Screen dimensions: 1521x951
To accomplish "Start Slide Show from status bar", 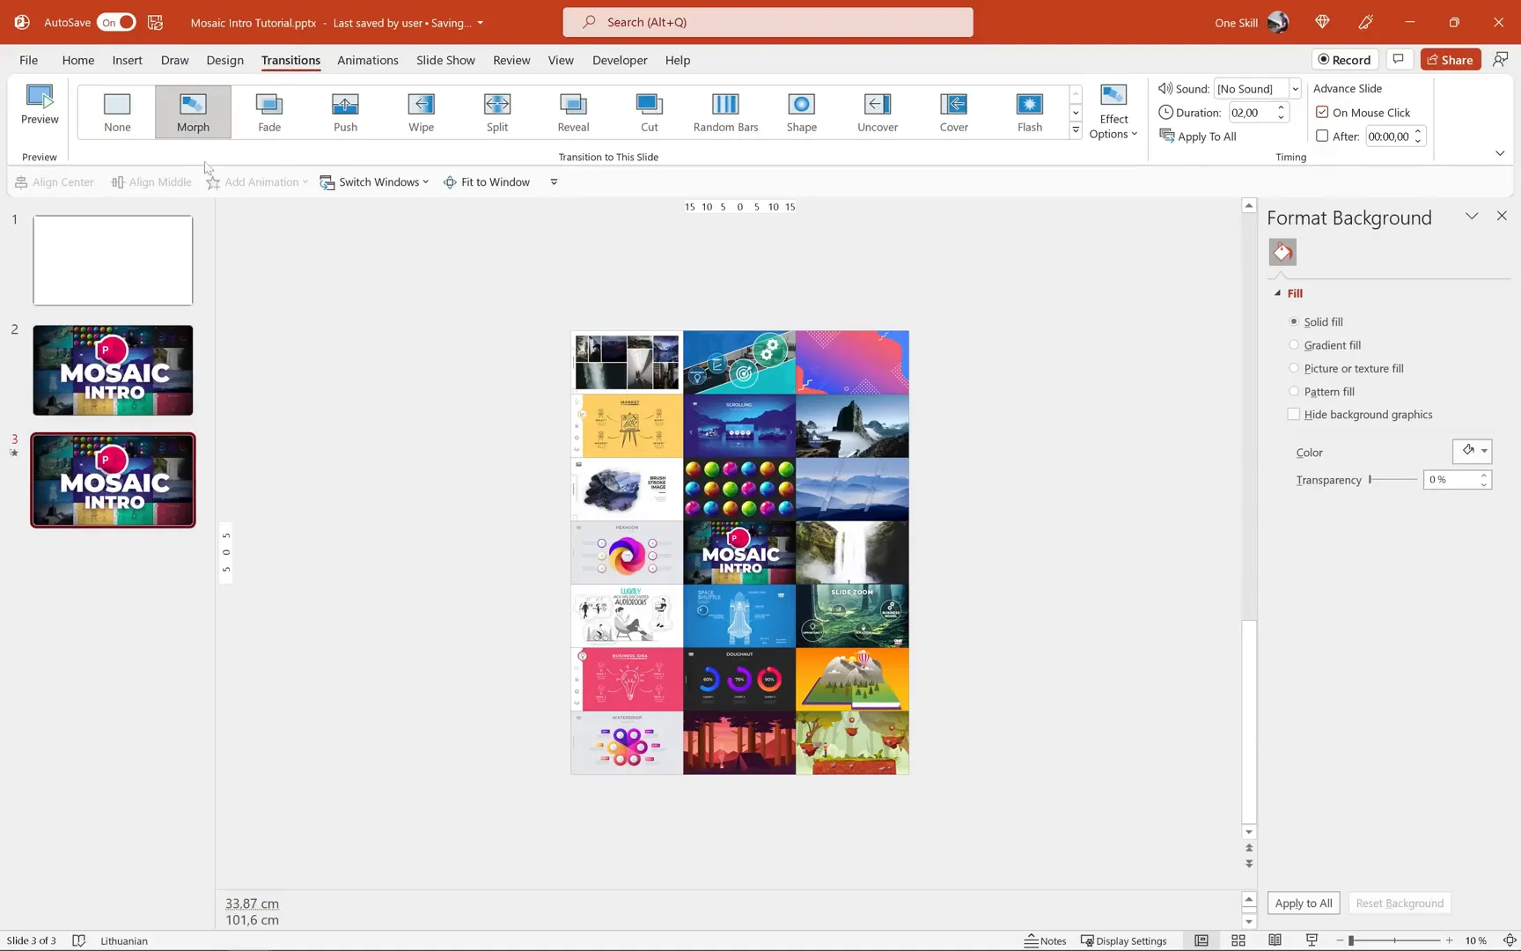I will coord(1312,940).
